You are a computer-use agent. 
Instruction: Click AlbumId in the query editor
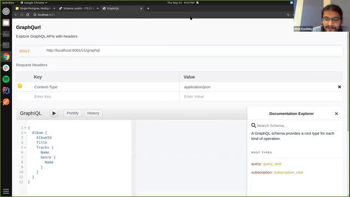[x=44, y=137]
